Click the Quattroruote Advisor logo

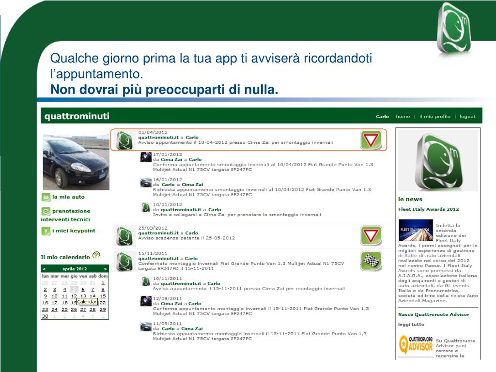[416, 344]
